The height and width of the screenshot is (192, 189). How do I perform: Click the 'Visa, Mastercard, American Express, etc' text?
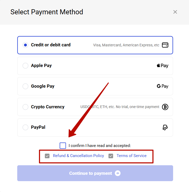pos(126,45)
